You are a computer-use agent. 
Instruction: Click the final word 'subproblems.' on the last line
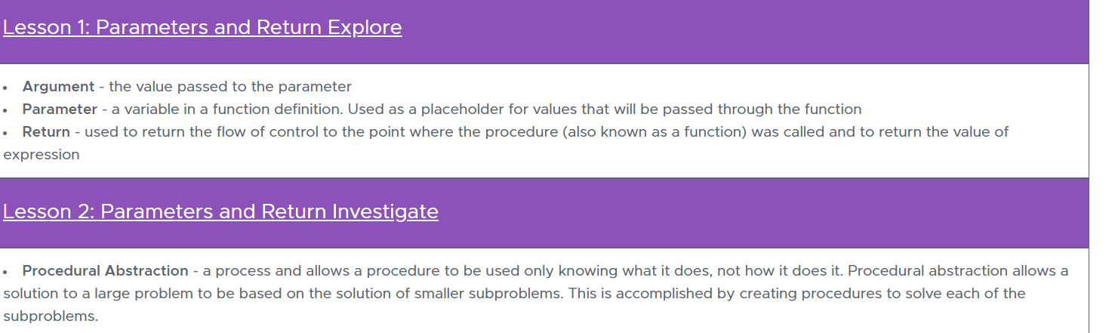[51, 316]
